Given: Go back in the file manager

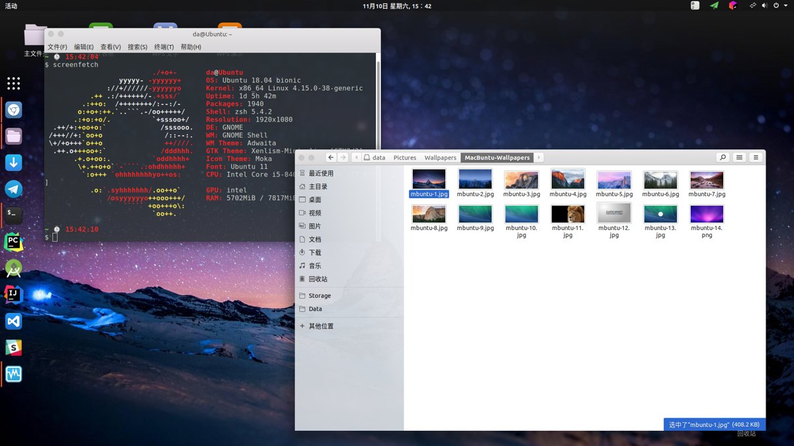Looking at the screenshot, I should [x=331, y=157].
